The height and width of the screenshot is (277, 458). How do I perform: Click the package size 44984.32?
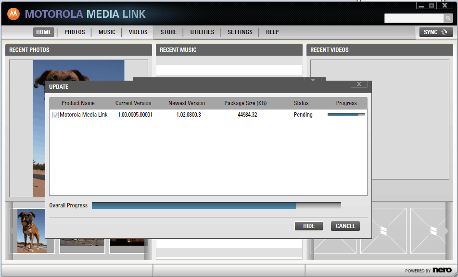coord(247,115)
